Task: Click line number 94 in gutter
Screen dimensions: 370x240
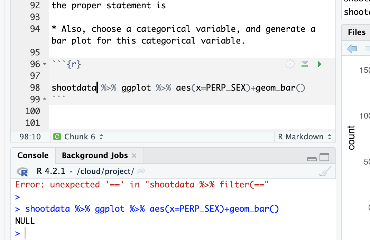Action: click(x=35, y=29)
